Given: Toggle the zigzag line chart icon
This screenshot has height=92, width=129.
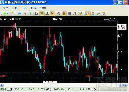Looking at the screenshot, I should pos(52,14).
